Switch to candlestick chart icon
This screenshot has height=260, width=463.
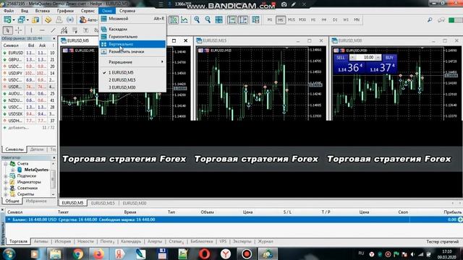(x=174, y=19)
